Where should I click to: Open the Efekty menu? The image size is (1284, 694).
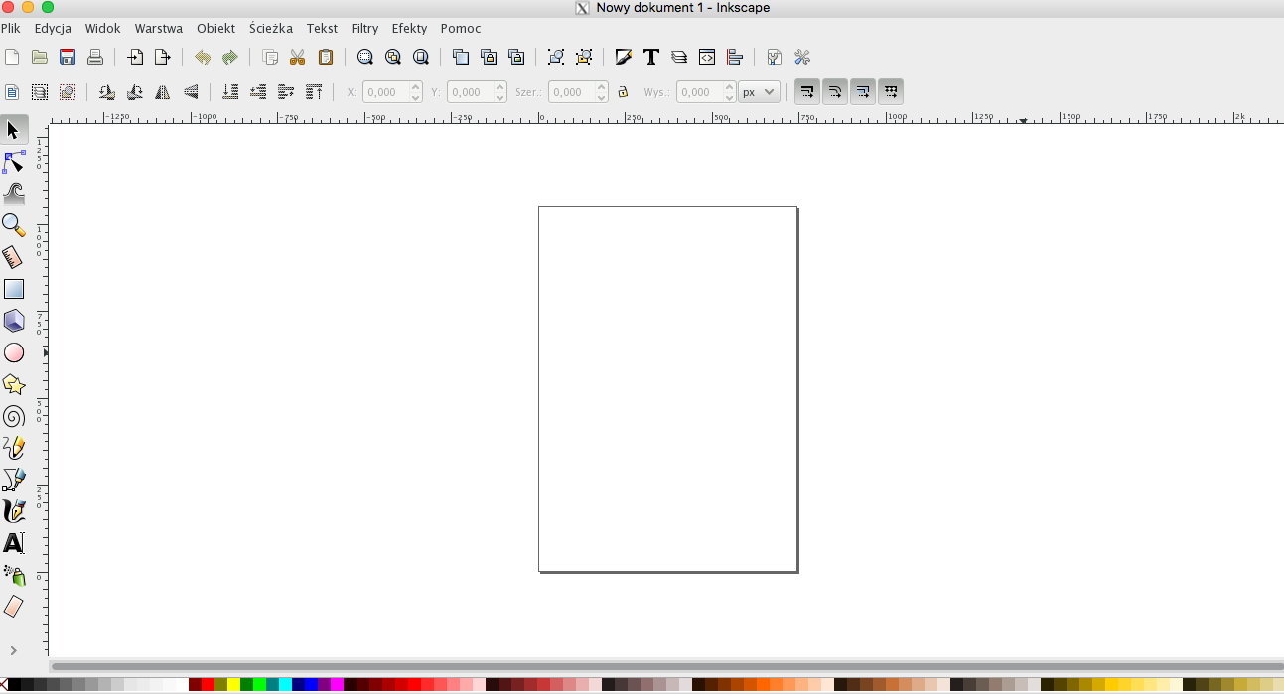pyautogui.click(x=409, y=29)
